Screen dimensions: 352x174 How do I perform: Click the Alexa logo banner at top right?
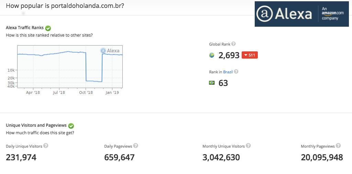tap(301, 14)
